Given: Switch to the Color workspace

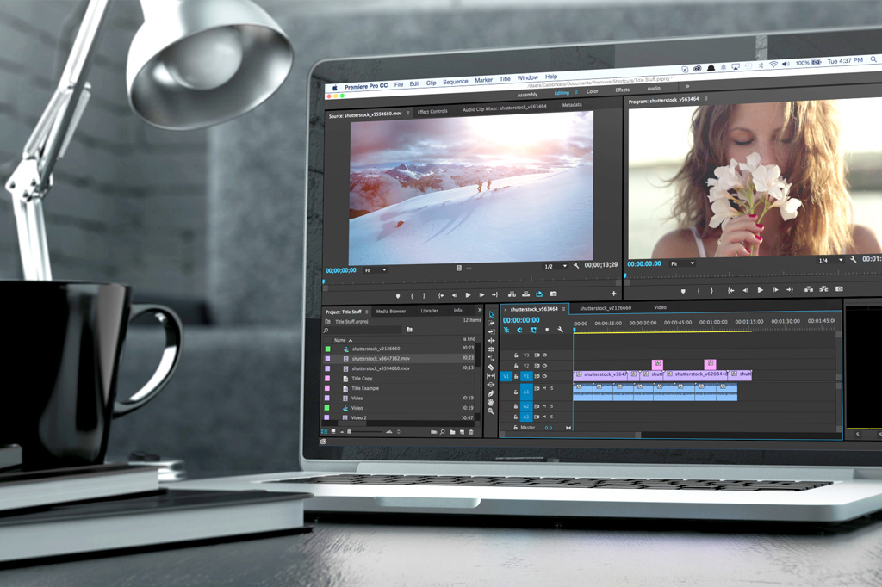Looking at the screenshot, I should 593,91.
